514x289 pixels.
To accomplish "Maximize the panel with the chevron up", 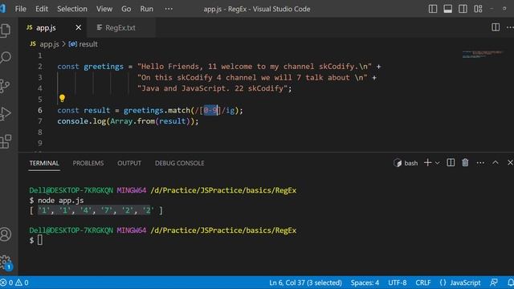I will 496,162.
